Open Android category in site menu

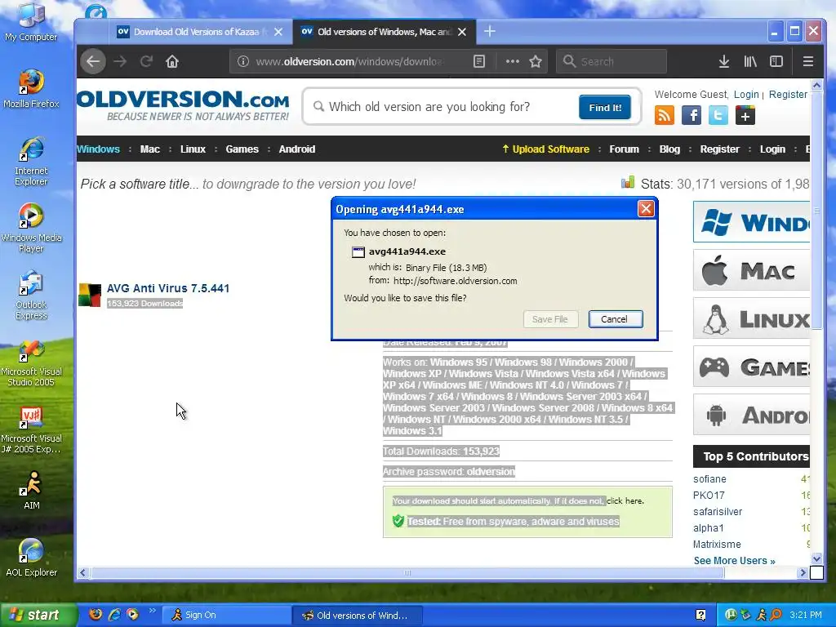tap(297, 149)
